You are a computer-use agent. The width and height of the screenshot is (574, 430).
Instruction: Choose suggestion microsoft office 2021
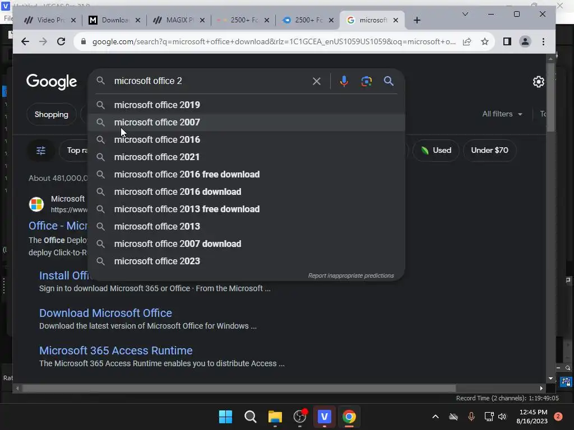coord(247,157)
